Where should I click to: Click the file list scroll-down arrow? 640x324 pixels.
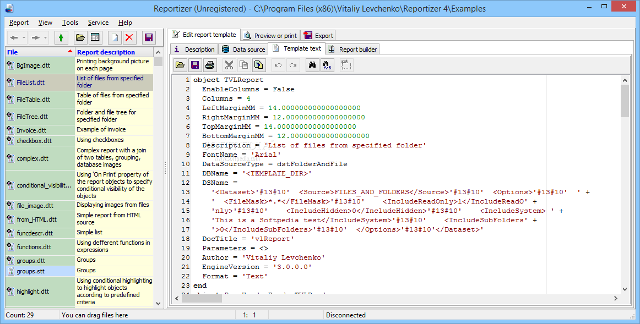click(159, 304)
